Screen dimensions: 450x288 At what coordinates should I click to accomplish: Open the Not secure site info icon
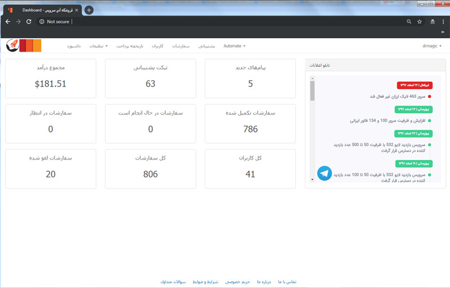pyautogui.click(x=42, y=21)
